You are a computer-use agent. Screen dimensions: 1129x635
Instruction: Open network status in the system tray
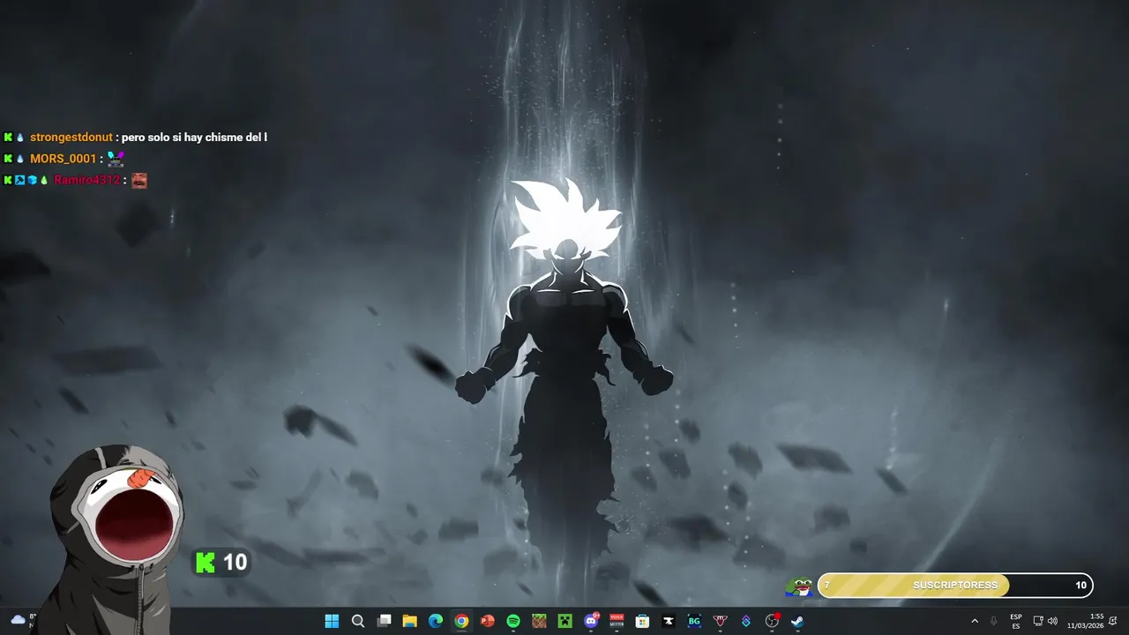[1038, 621]
